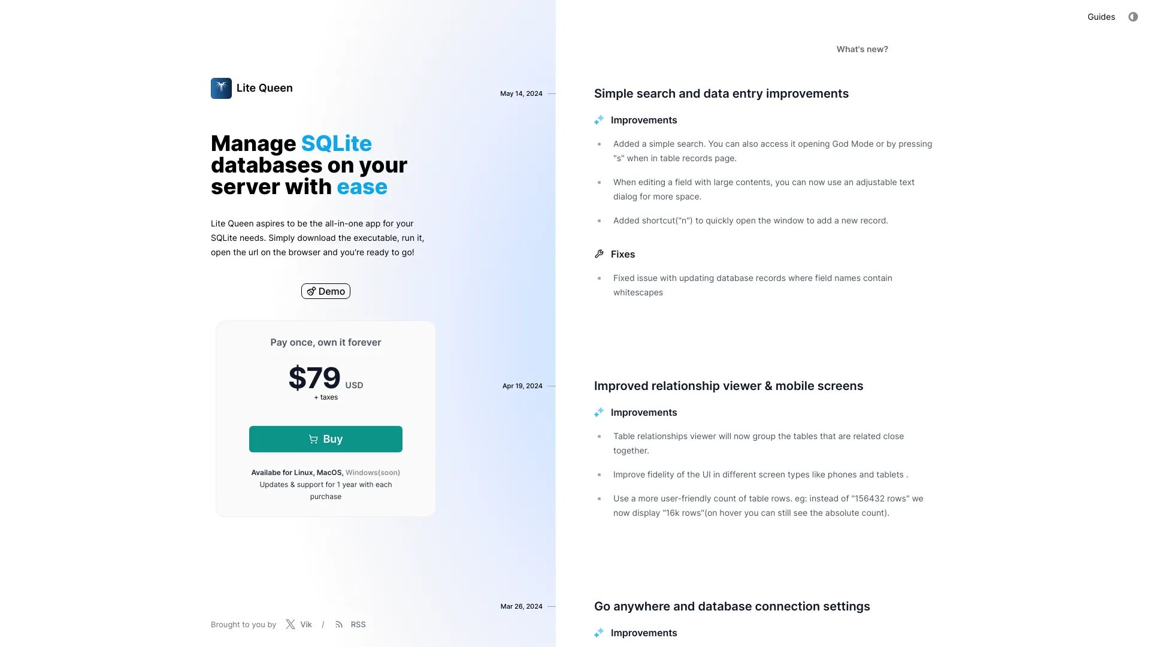Screen dimensions: 1150x647
Task: Click sparkle icon under Go anywhere entry
Action: click(x=599, y=633)
